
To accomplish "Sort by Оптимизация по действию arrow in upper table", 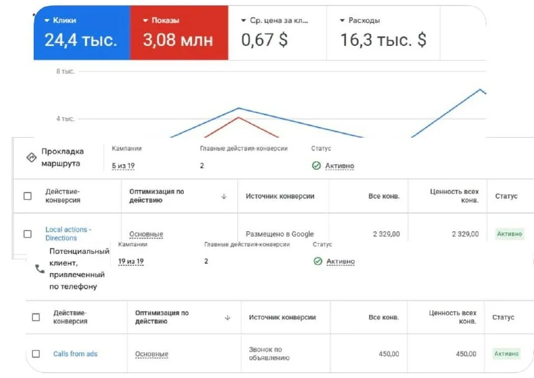I will click(x=224, y=196).
